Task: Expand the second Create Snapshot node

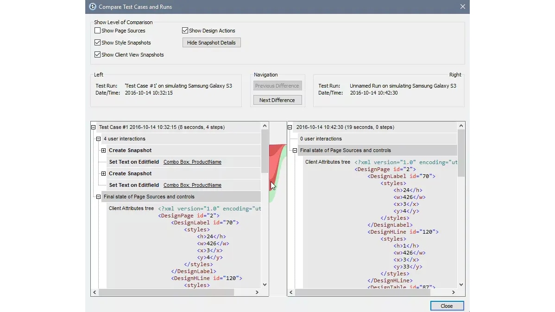Action: [x=103, y=173]
